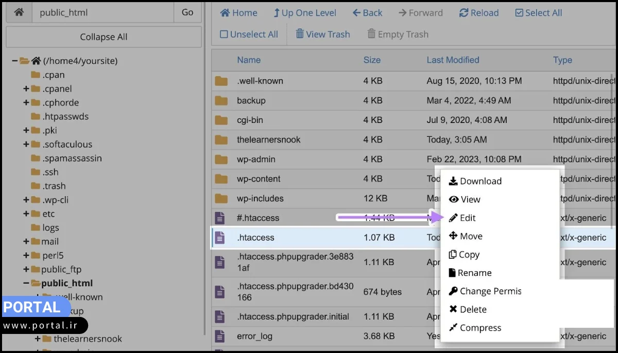
Task: Collapse the public_html tree node
Action: click(x=26, y=284)
